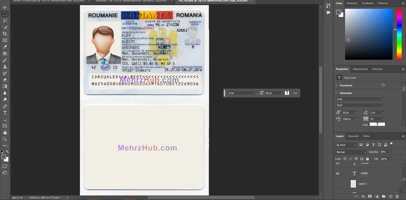Screen dimensions: 406x200
Task: Toggle filter for type layers
Action: (373, 145)
